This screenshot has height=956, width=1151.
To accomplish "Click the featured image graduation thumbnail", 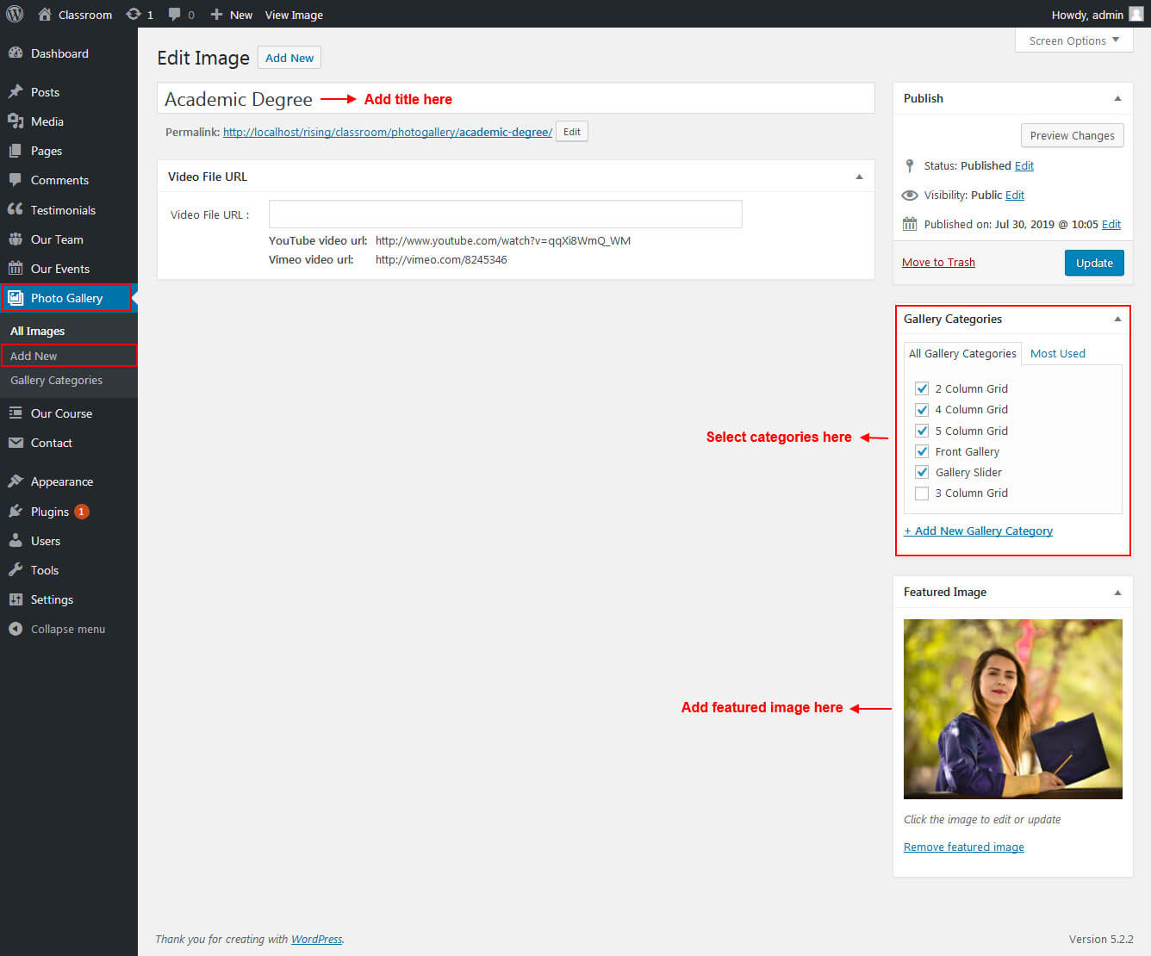I will tap(1012, 709).
